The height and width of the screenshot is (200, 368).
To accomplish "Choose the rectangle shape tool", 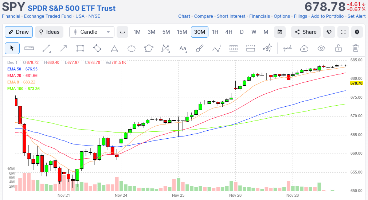I will coord(80,48).
